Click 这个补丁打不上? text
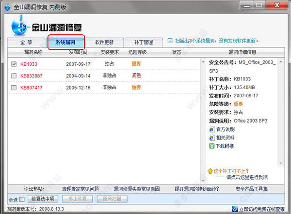 click(x=231, y=171)
